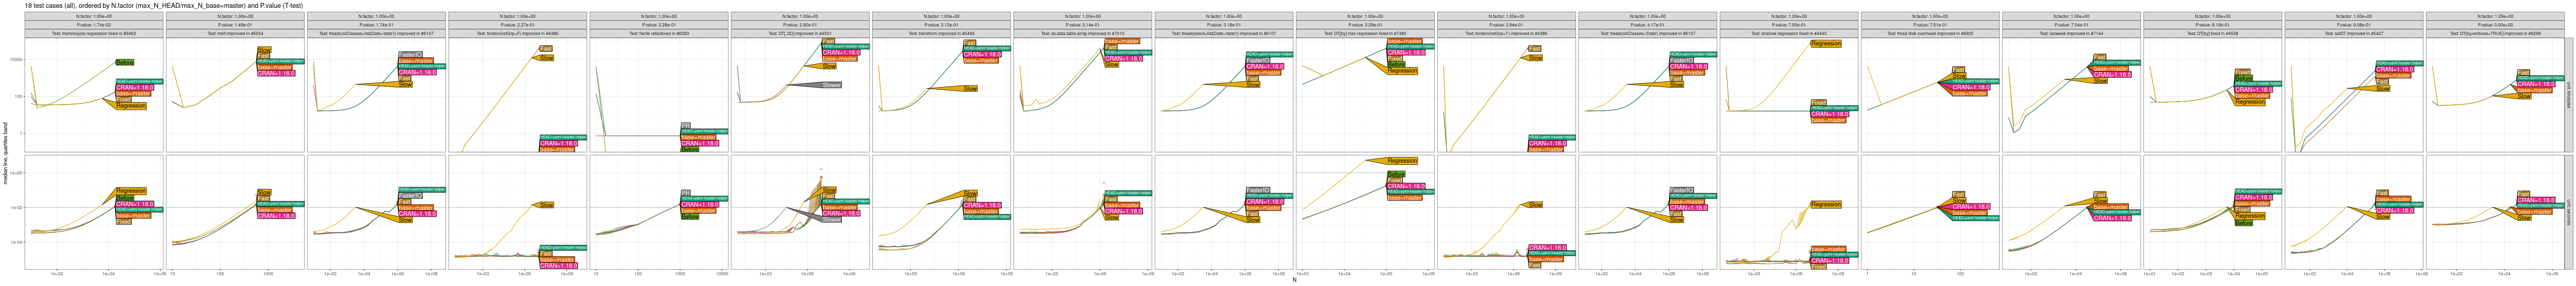Click PR label in fwrite kilobytes panel
Image resolution: width=2576 pixels, height=286 pixels.
685,125
